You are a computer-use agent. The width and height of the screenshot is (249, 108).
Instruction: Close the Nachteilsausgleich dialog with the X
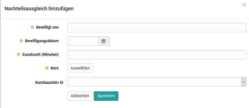coord(244,5)
